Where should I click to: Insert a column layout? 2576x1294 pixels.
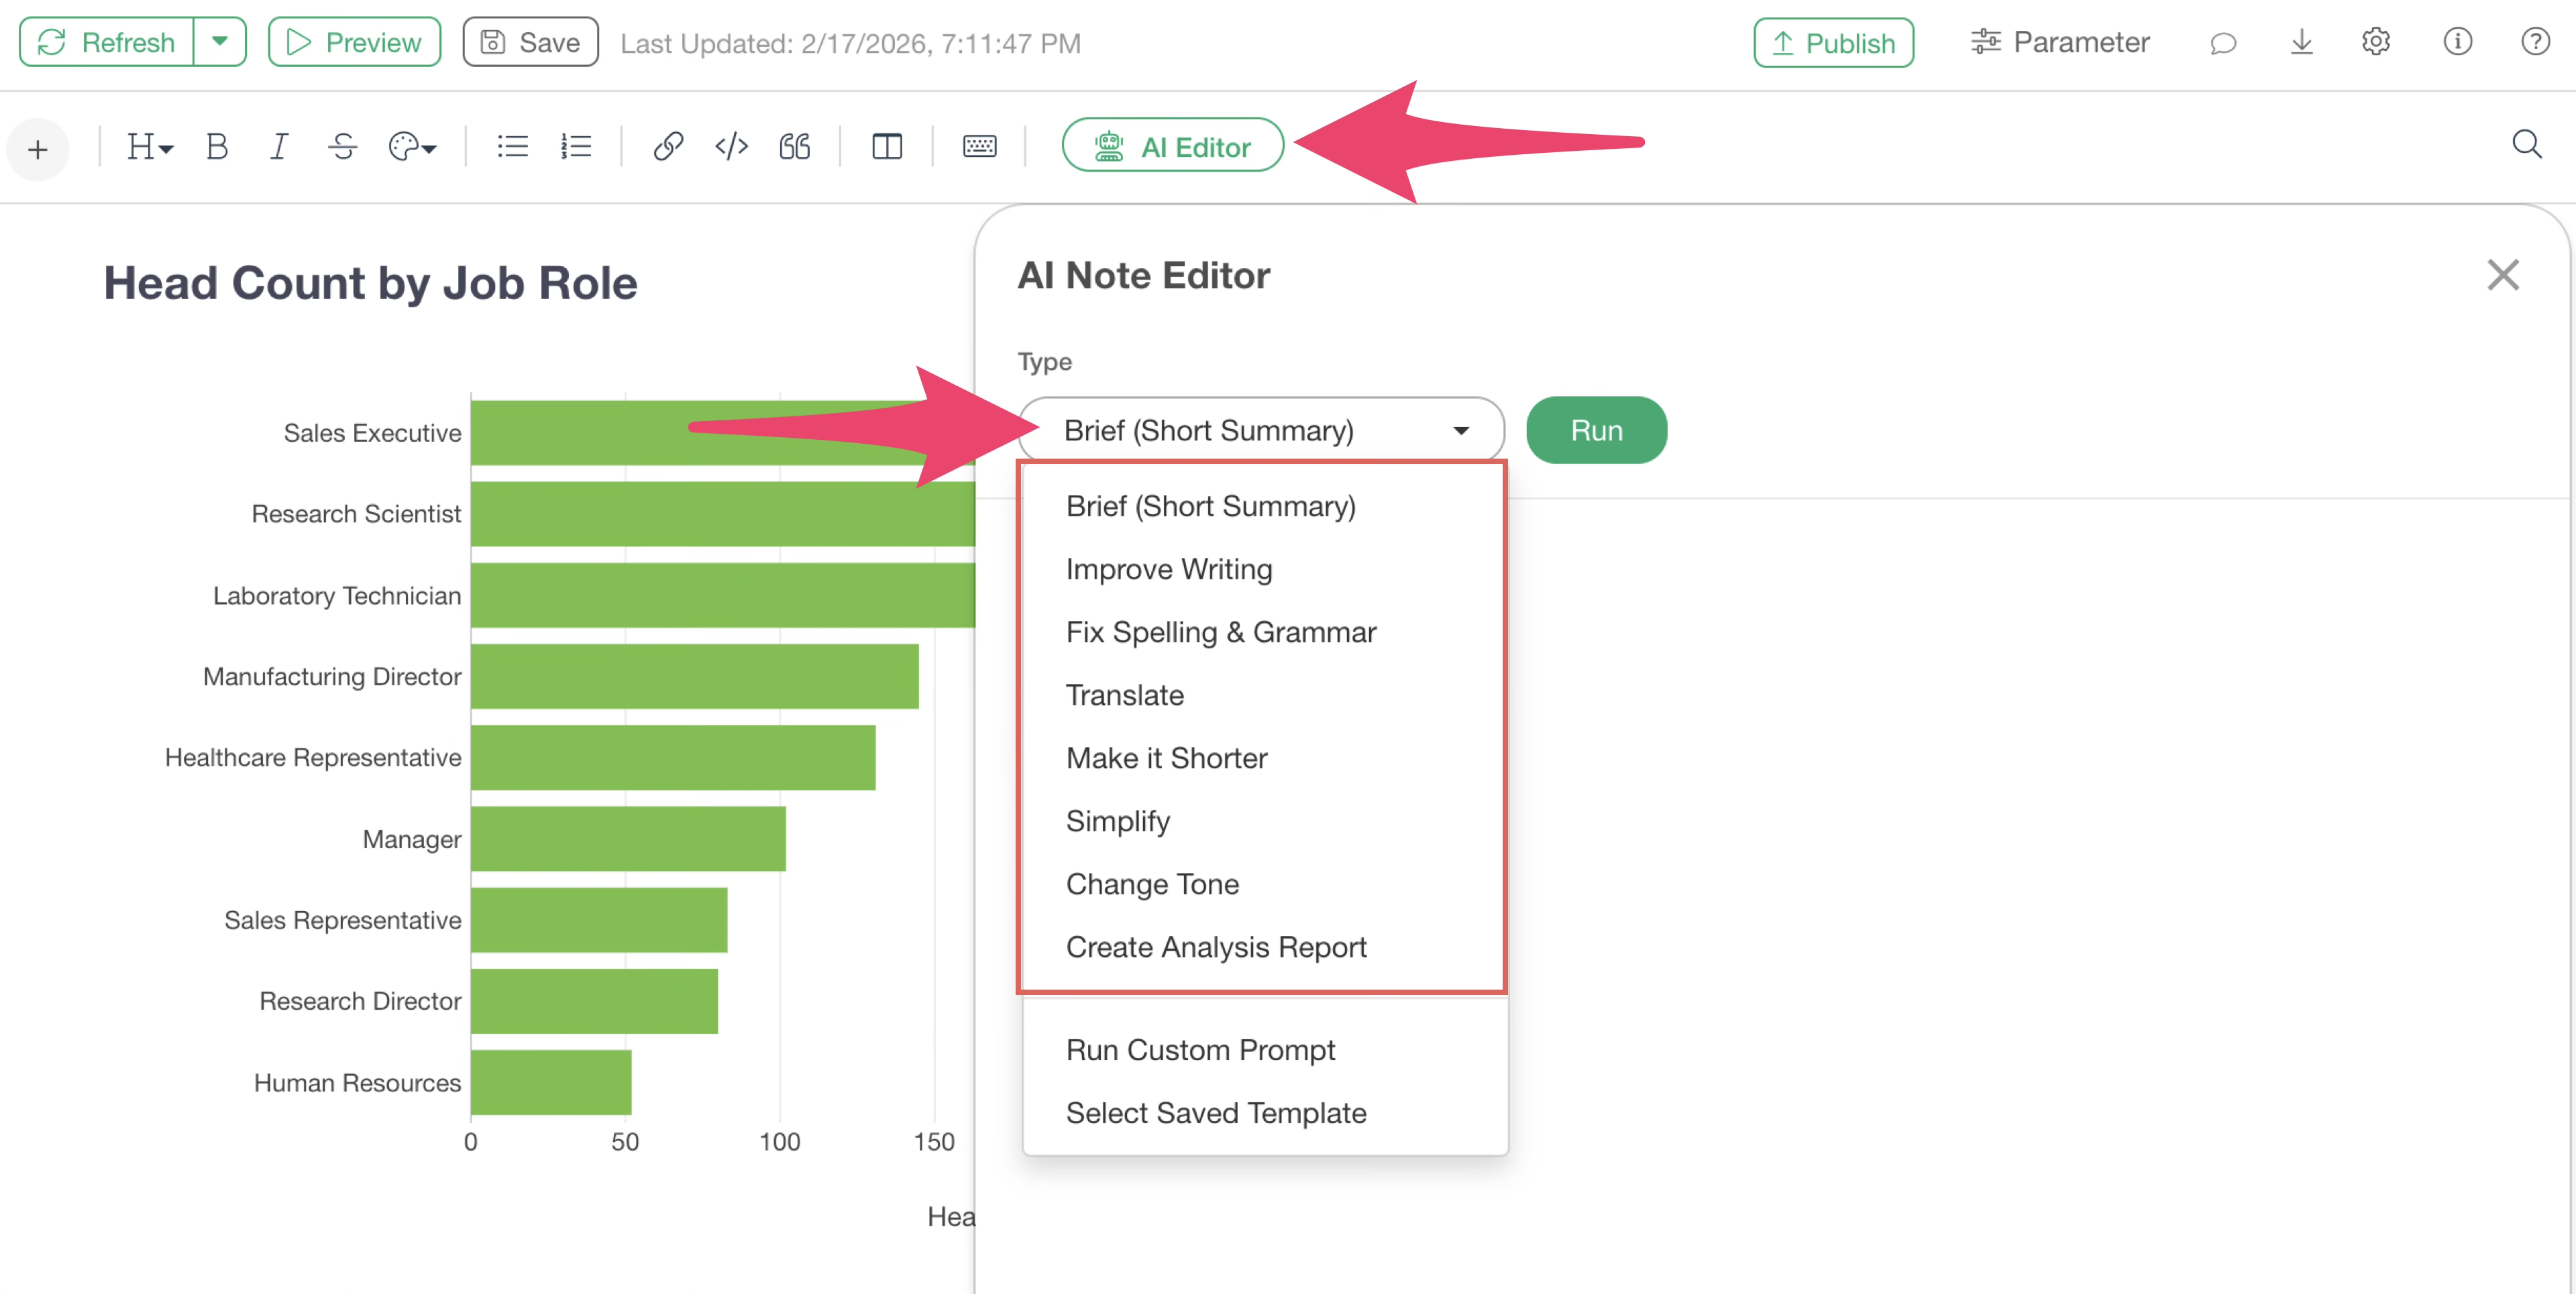tap(886, 147)
